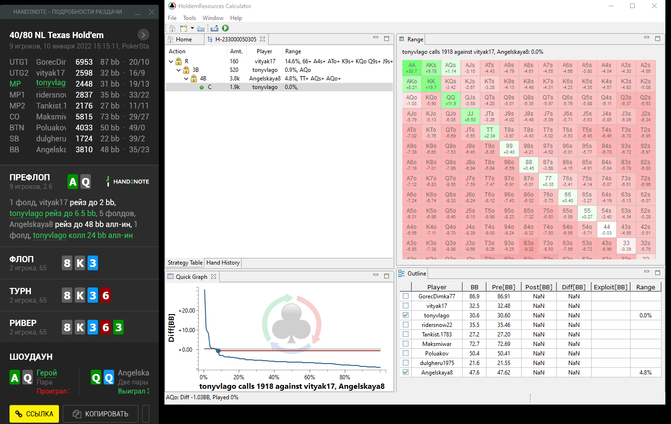Click the green Run calculation icon

tap(225, 29)
